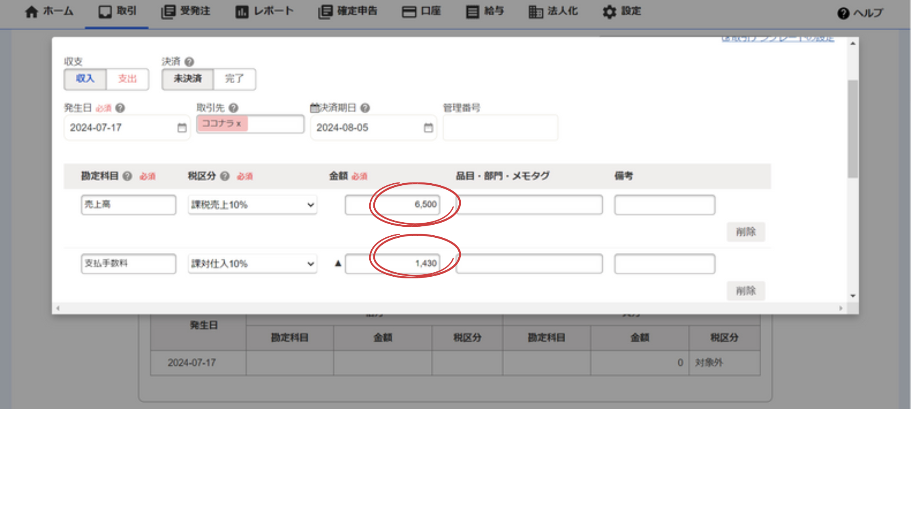The width and height of the screenshot is (911, 512).
Task: Remove the ココナラ tag with its x
Action: click(239, 124)
